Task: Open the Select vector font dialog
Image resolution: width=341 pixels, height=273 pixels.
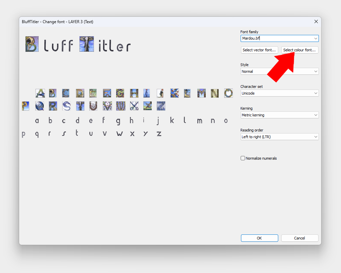Action: 259,50
